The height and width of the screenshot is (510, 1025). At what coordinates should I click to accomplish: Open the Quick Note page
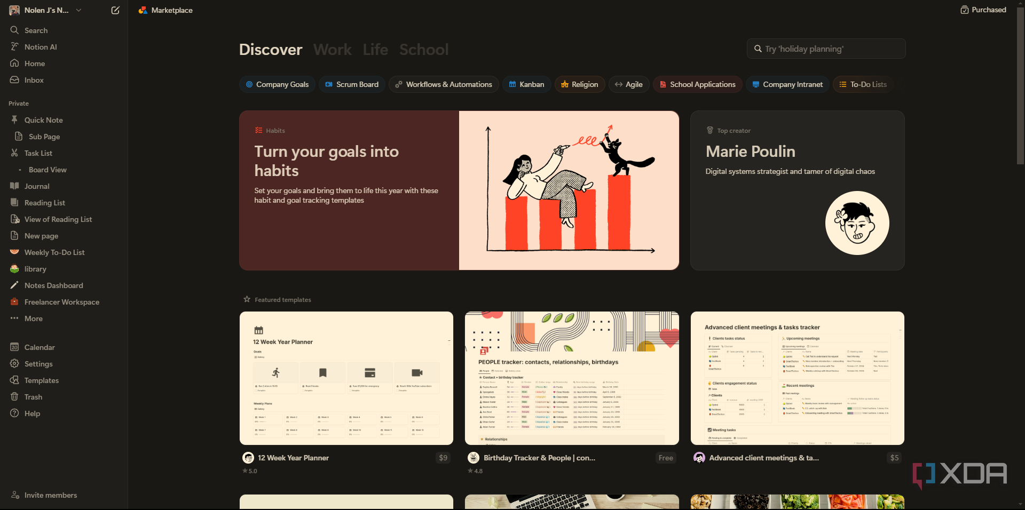pyautogui.click(x=64, y=120)
